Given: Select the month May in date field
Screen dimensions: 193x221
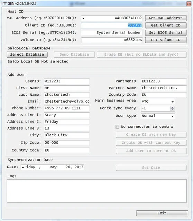Looking at the screenshot, I should pyautogui.click(x=53, y=167).
